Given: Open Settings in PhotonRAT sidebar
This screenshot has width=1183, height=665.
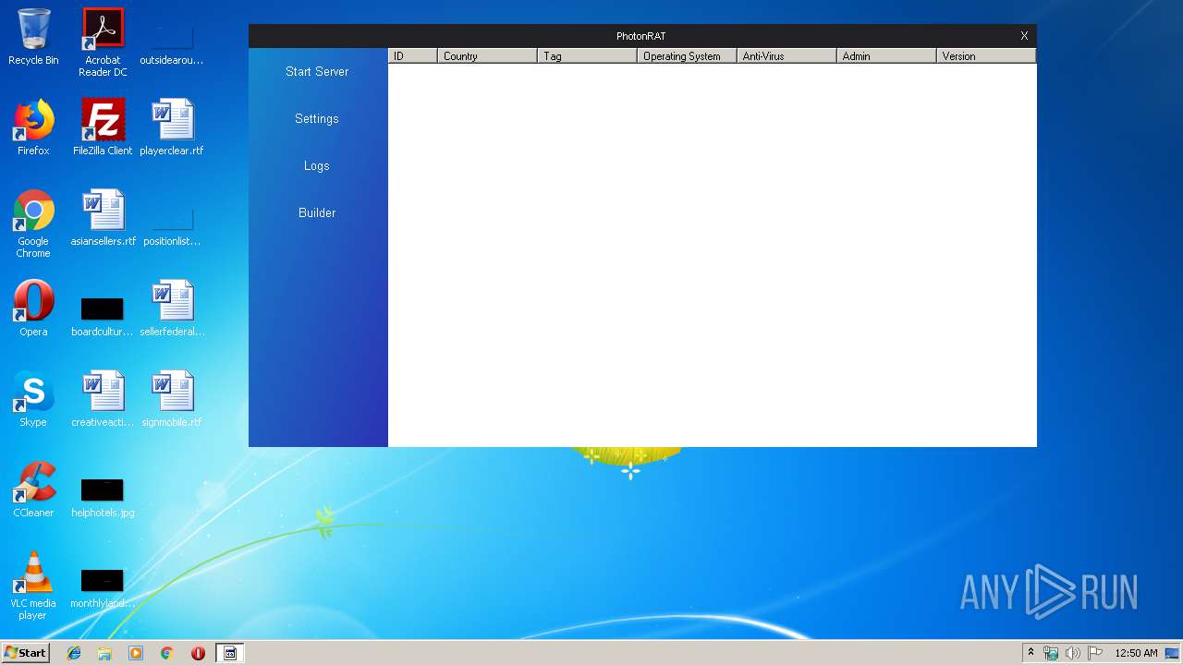Looking at the screenshot, I should (317, 118).
